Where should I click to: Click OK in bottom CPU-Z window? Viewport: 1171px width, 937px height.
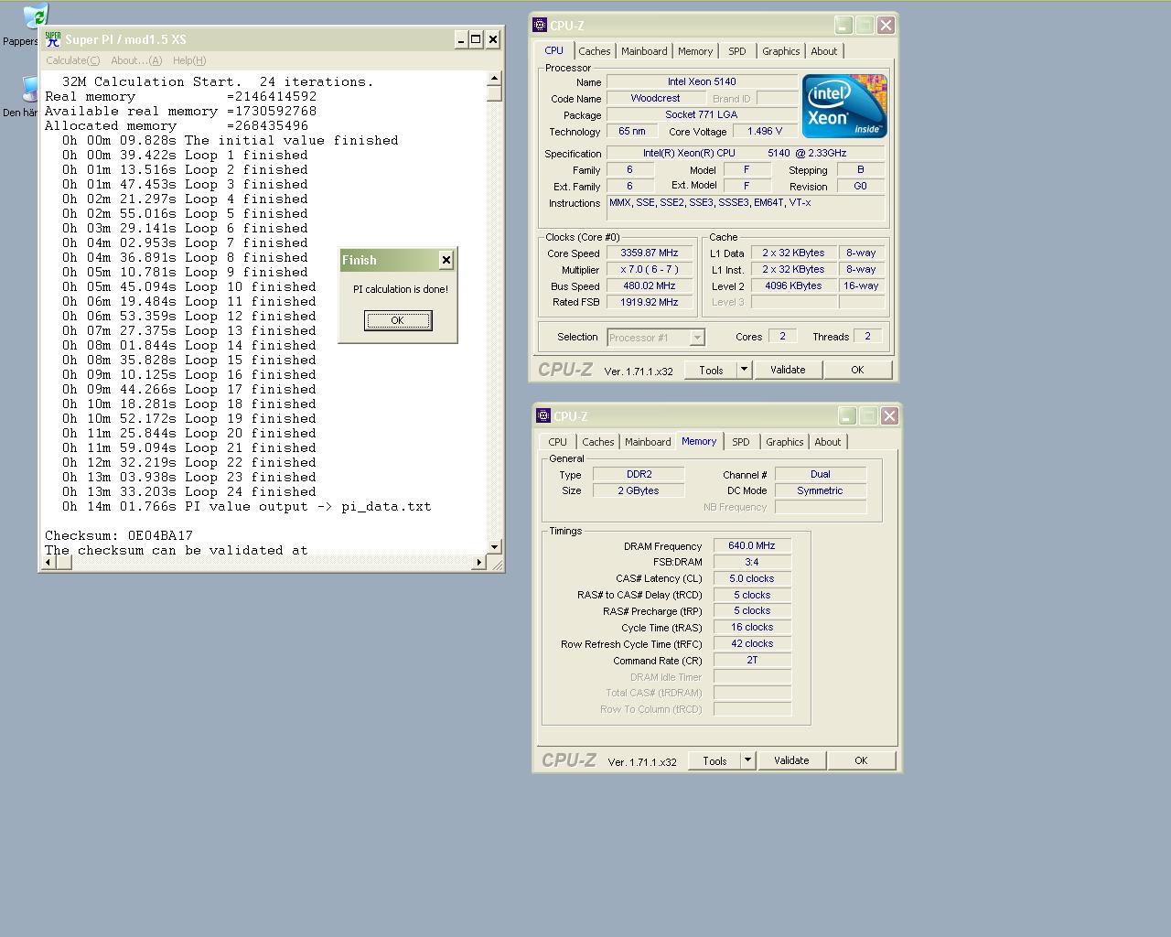click(x=861, y=760)
